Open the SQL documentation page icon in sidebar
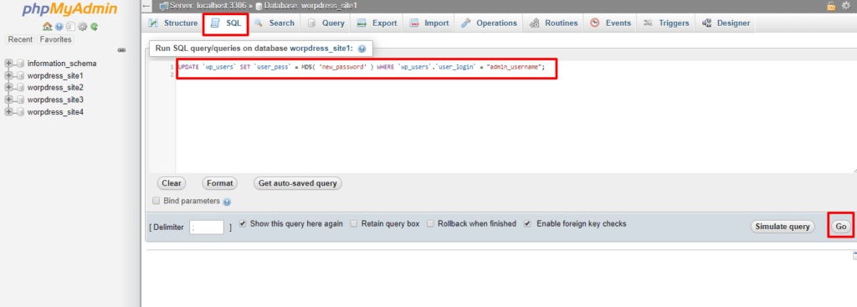The height and width of the screenshot is (307, 857). click(x=70, y=26)
